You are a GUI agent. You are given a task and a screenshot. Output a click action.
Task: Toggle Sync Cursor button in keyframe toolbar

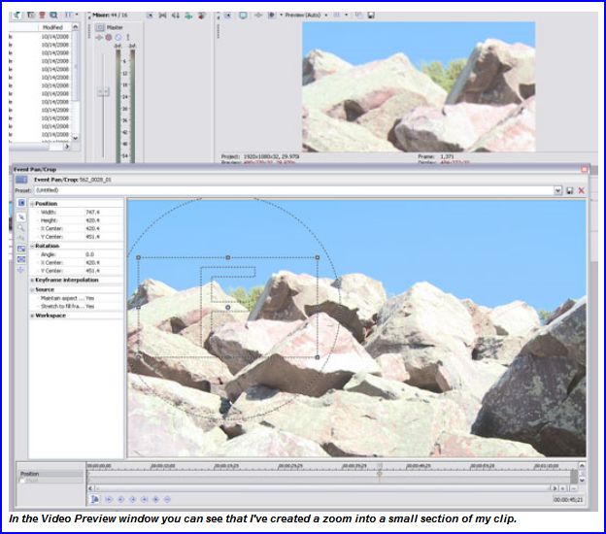point(95,500)
